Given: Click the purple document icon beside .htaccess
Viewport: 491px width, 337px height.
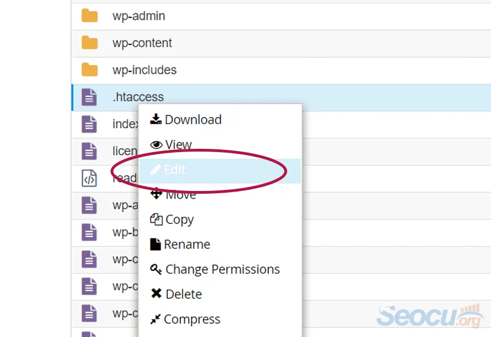Looking at the screenshot, I should (89, 97).
